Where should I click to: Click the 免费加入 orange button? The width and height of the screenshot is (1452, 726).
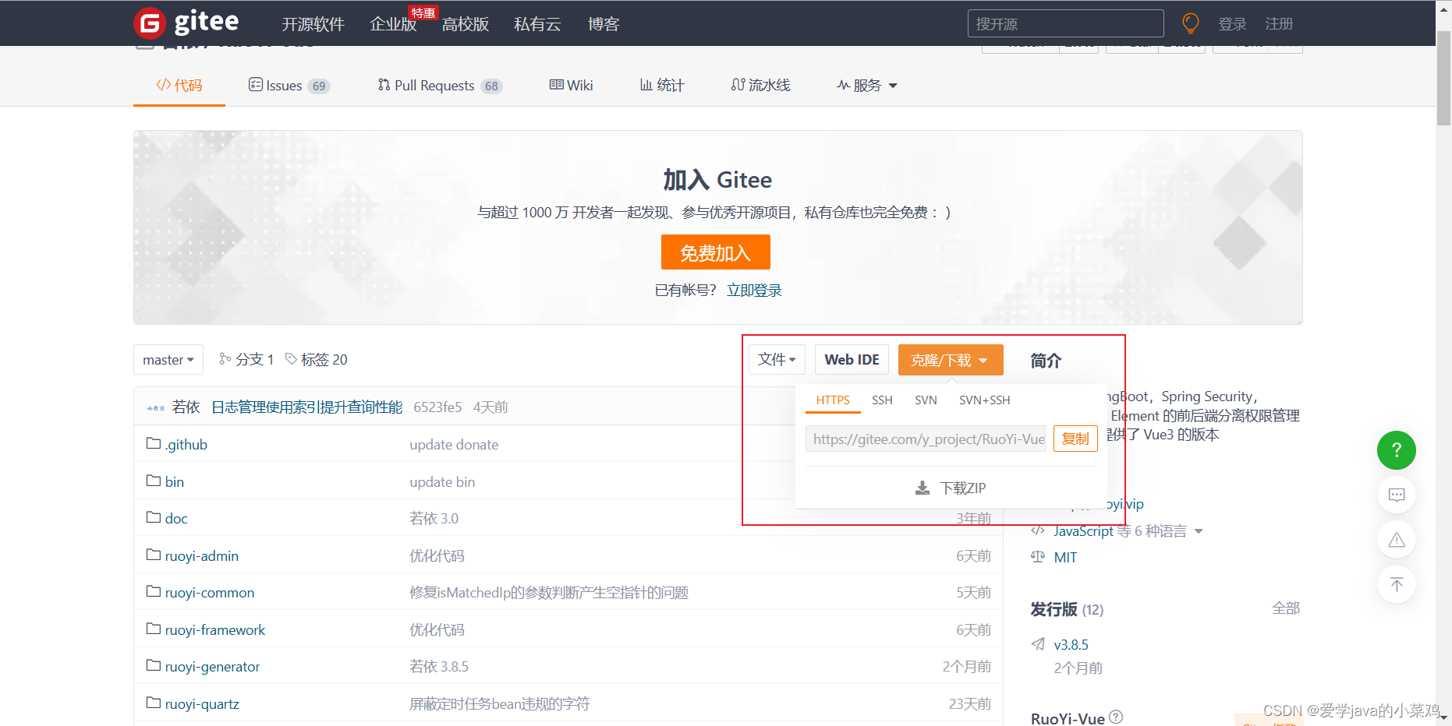[x=715, y=252]
